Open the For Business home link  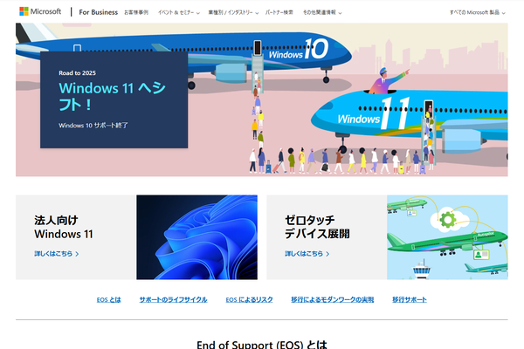[x=98, y=12]
